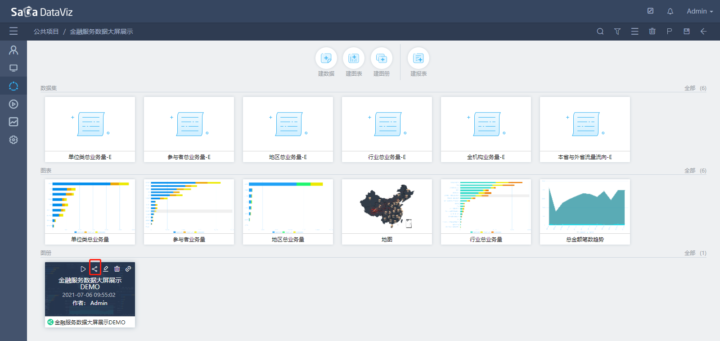Click 金融服务数据大屏展示 breadcrumb

[101, 32]
